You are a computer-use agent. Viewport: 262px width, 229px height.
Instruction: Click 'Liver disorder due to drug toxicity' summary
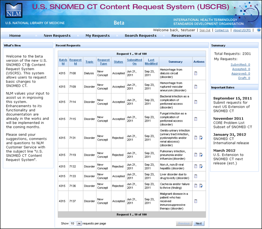[174, 176]
